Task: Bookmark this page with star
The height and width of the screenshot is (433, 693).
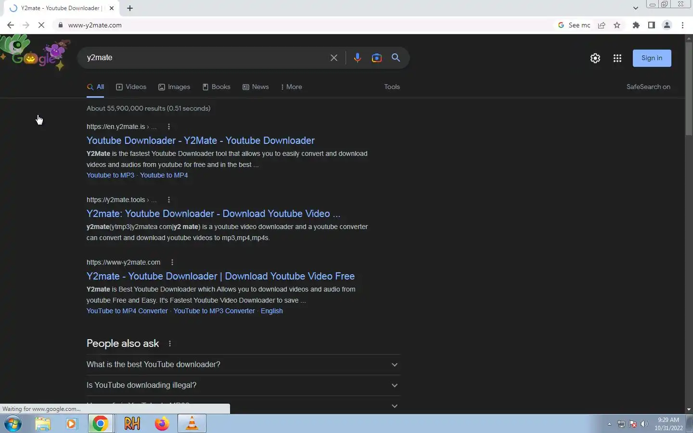Action: pyautogui.click(x=617, y=25)
